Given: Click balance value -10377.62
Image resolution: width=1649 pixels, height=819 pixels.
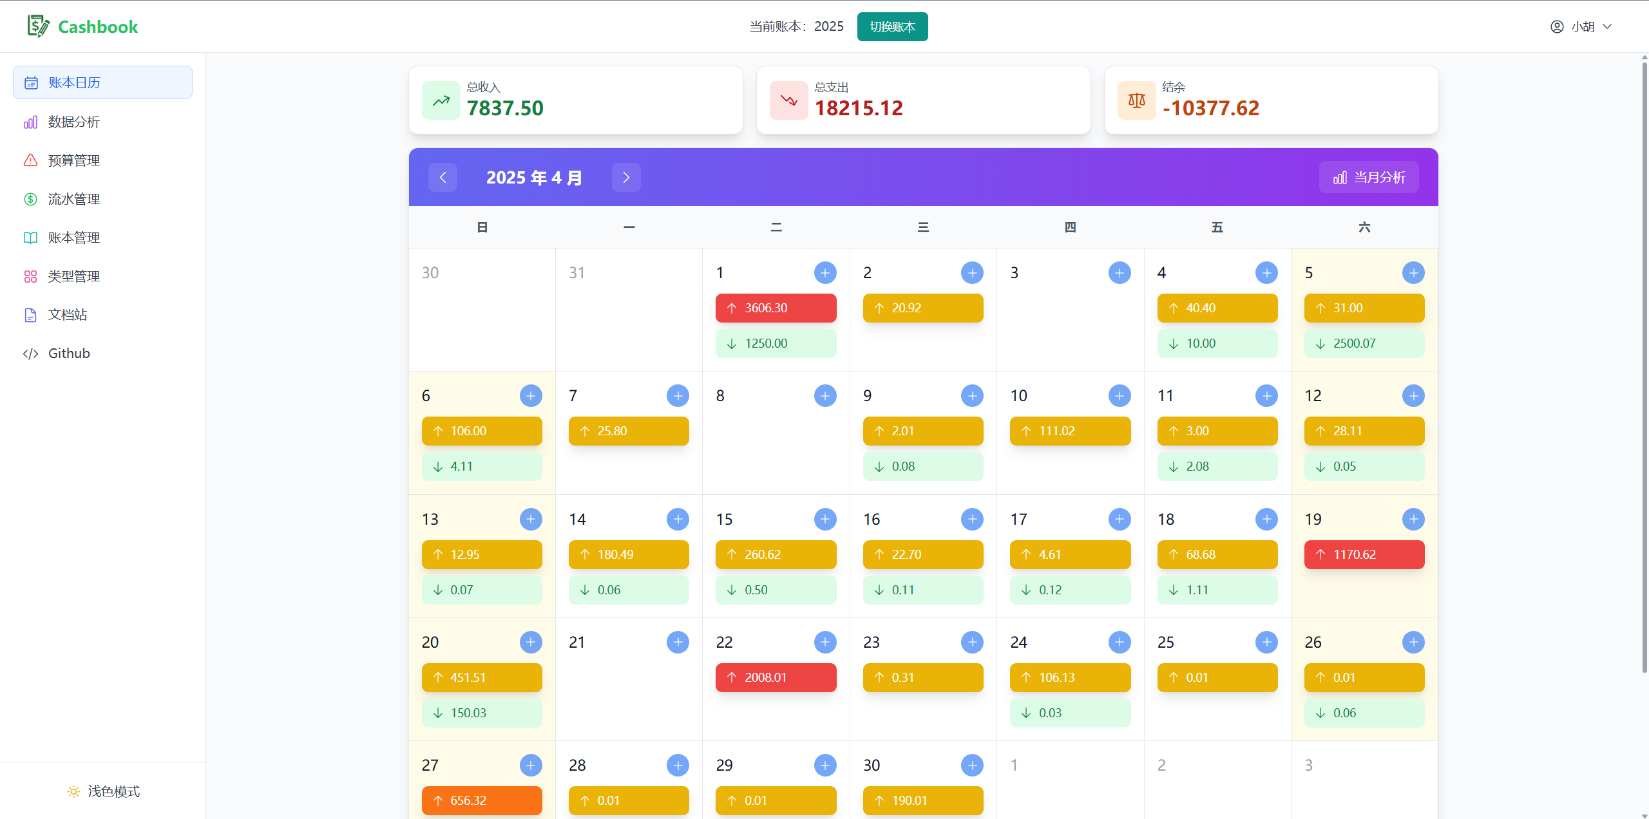Looking at the screenshot, I should click(x=1211, y=108).
